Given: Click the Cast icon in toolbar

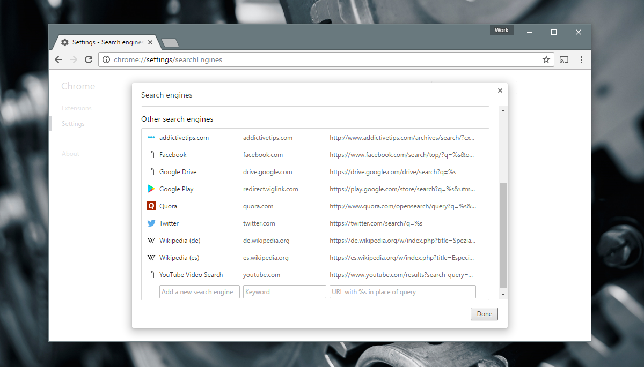Looking at the screenshot, I should point(563,59).
